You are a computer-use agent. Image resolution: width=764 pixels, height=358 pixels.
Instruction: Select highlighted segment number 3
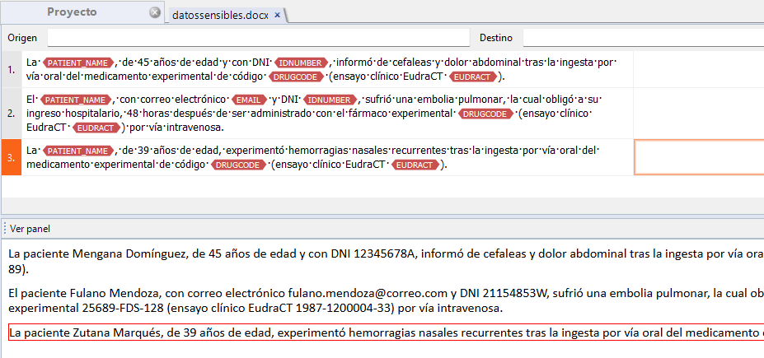12,157
